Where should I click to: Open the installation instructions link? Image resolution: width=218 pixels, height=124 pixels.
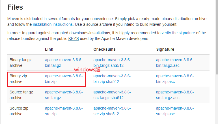[53, 24]
